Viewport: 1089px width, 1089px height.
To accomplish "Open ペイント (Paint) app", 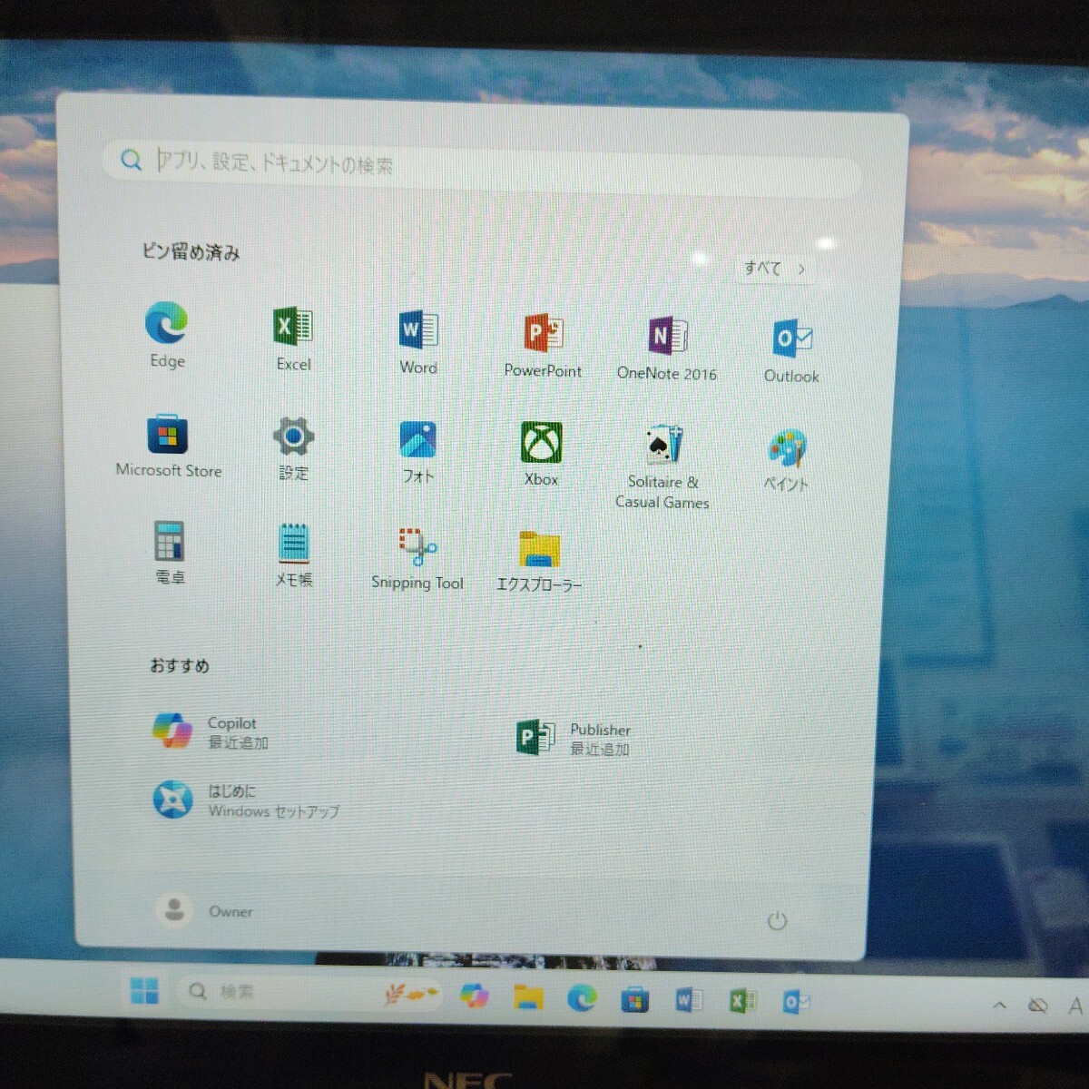I will click(787, 460).
